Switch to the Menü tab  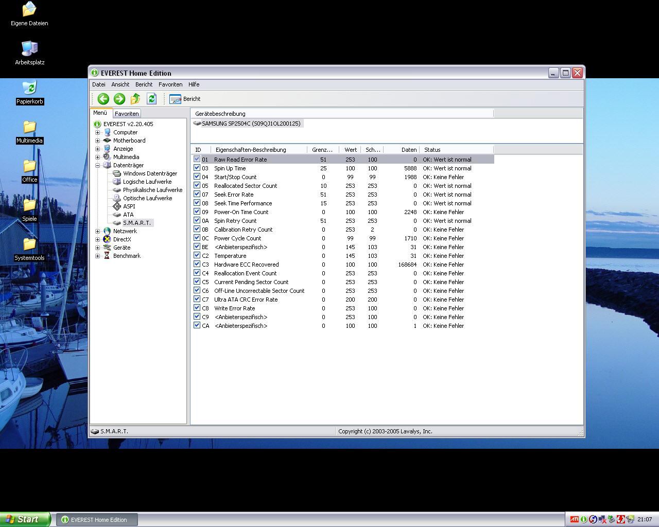coord(100,113)
